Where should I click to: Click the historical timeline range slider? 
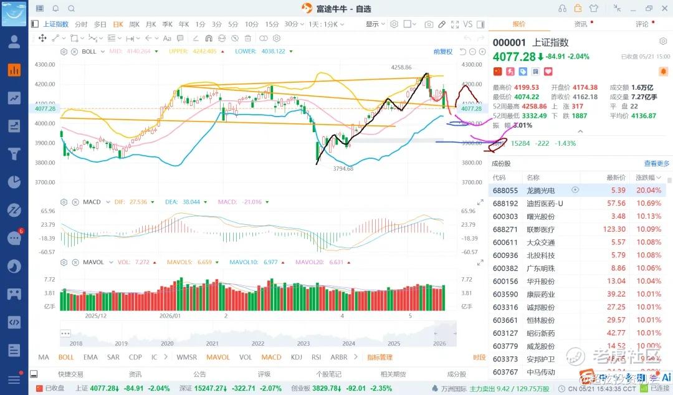pos(259,338)
